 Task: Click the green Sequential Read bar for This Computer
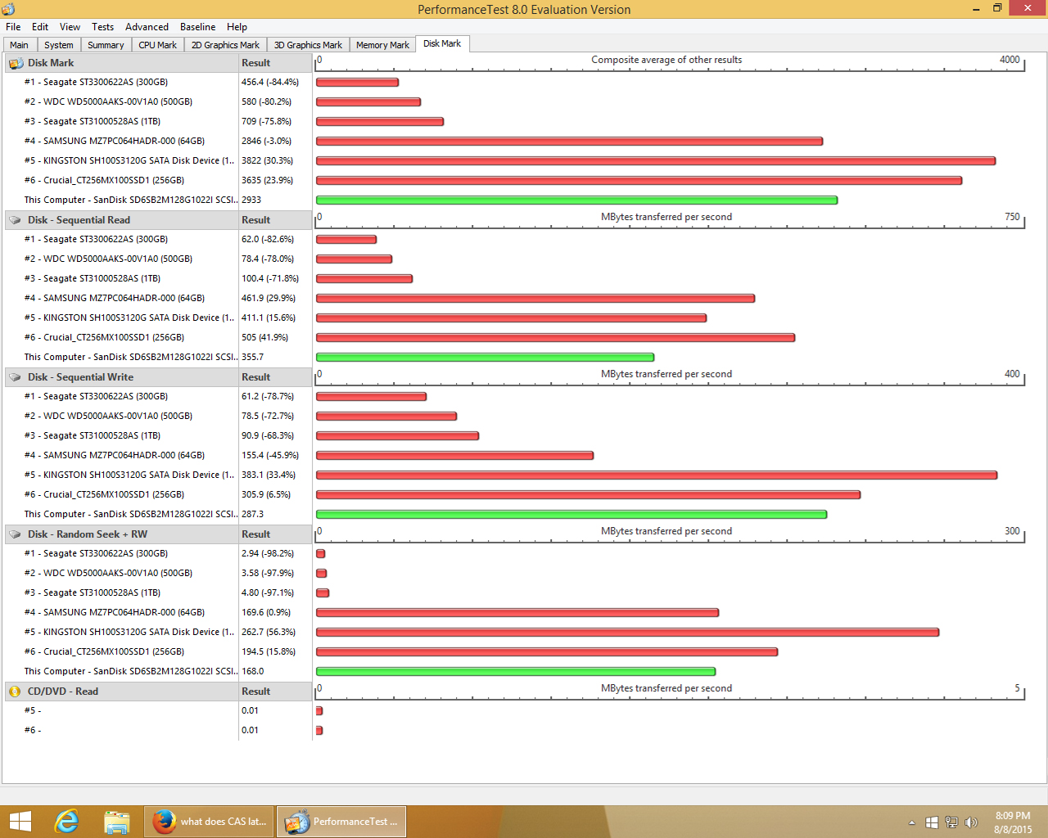tap(485, 358)
